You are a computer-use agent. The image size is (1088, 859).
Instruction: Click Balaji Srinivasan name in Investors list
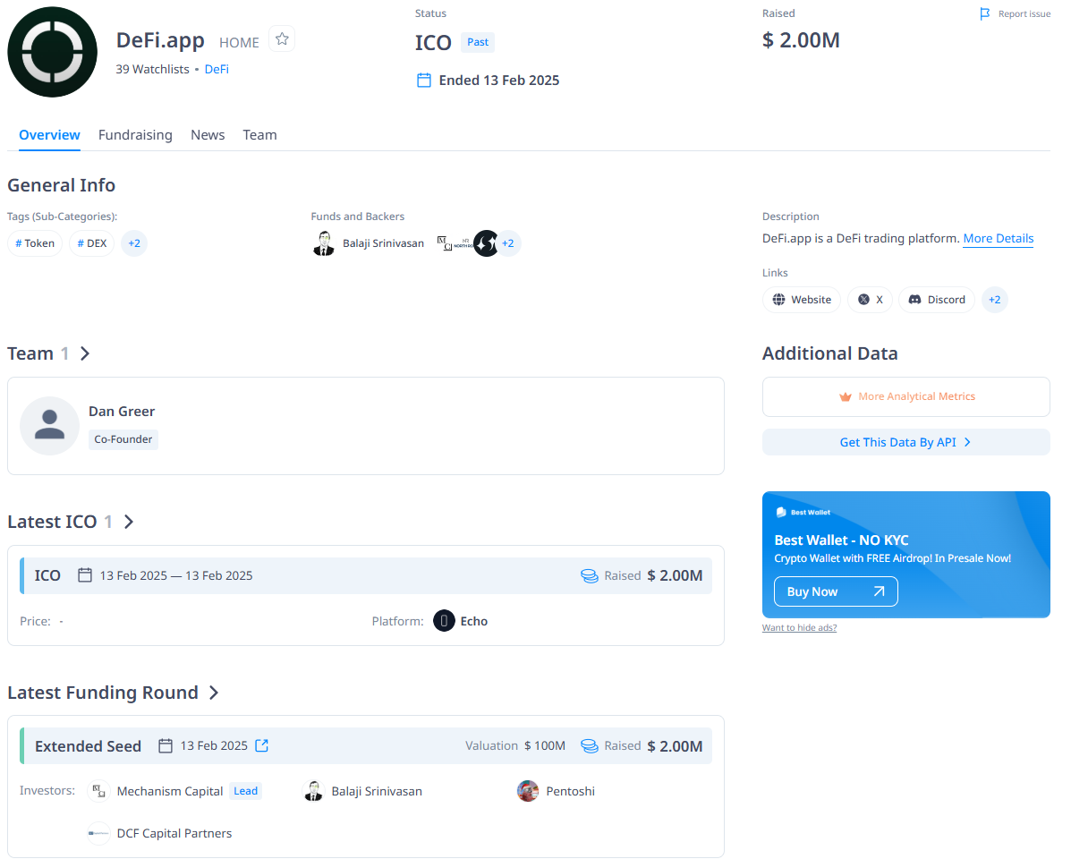(x=377, y=791)
